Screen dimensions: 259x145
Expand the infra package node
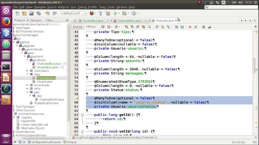tap(28, 89)
